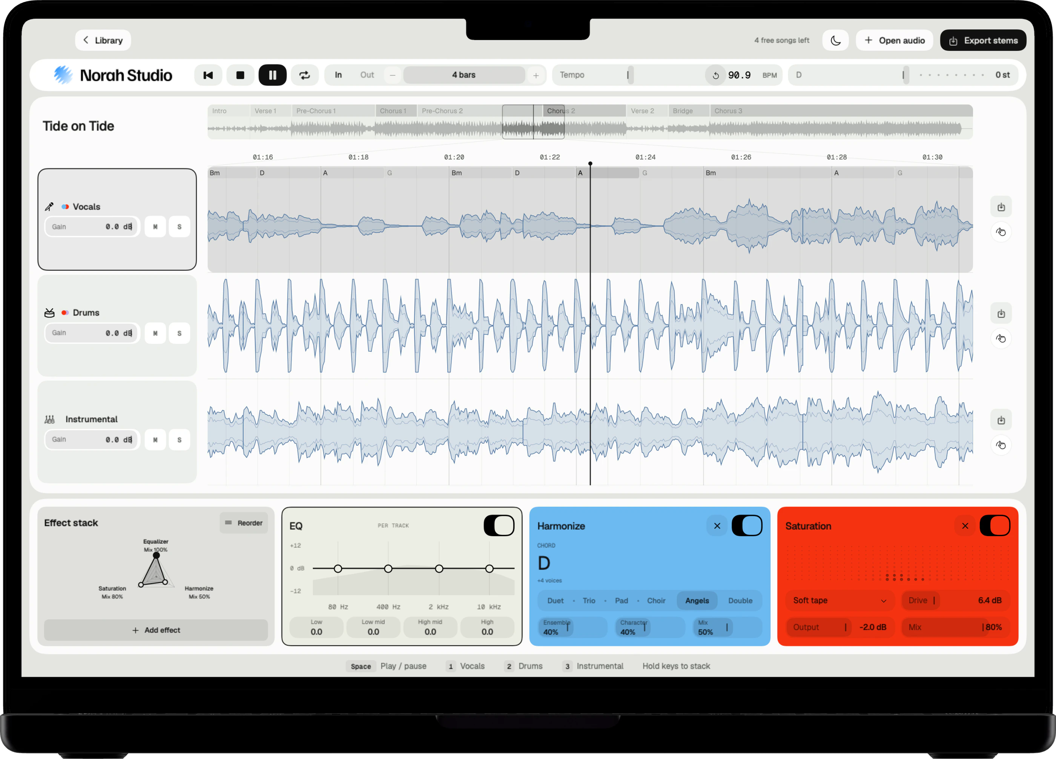Click the Vocals Gain input field
The image size is (1056, 759).
92,227
